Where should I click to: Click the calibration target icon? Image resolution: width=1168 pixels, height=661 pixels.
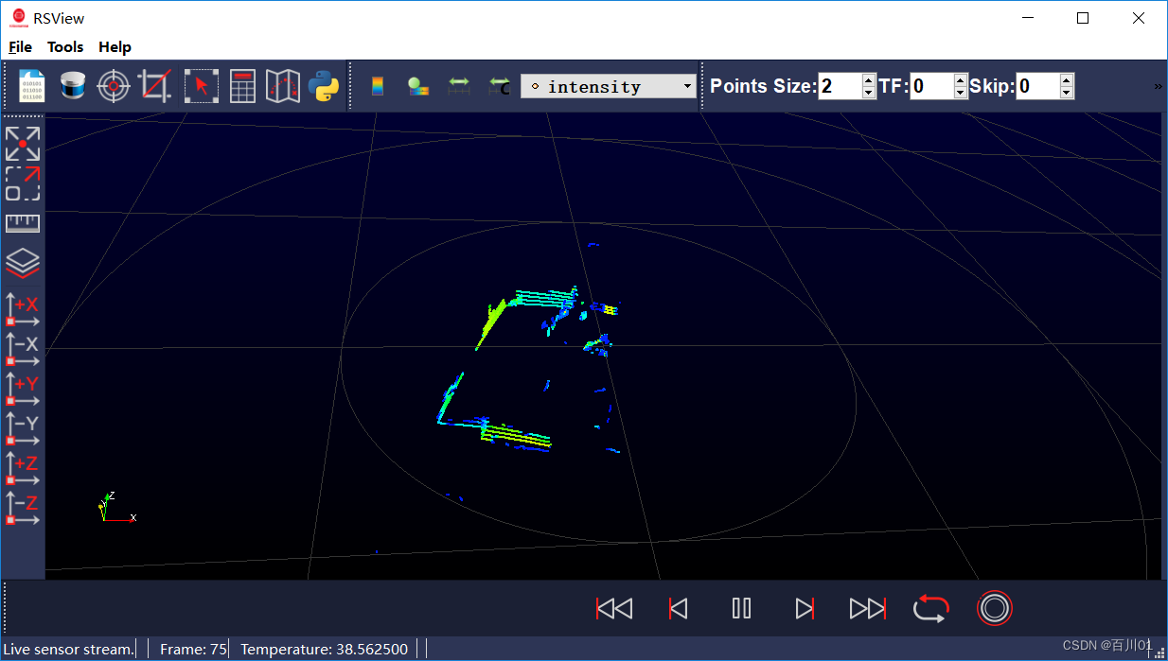pos(114,86)
